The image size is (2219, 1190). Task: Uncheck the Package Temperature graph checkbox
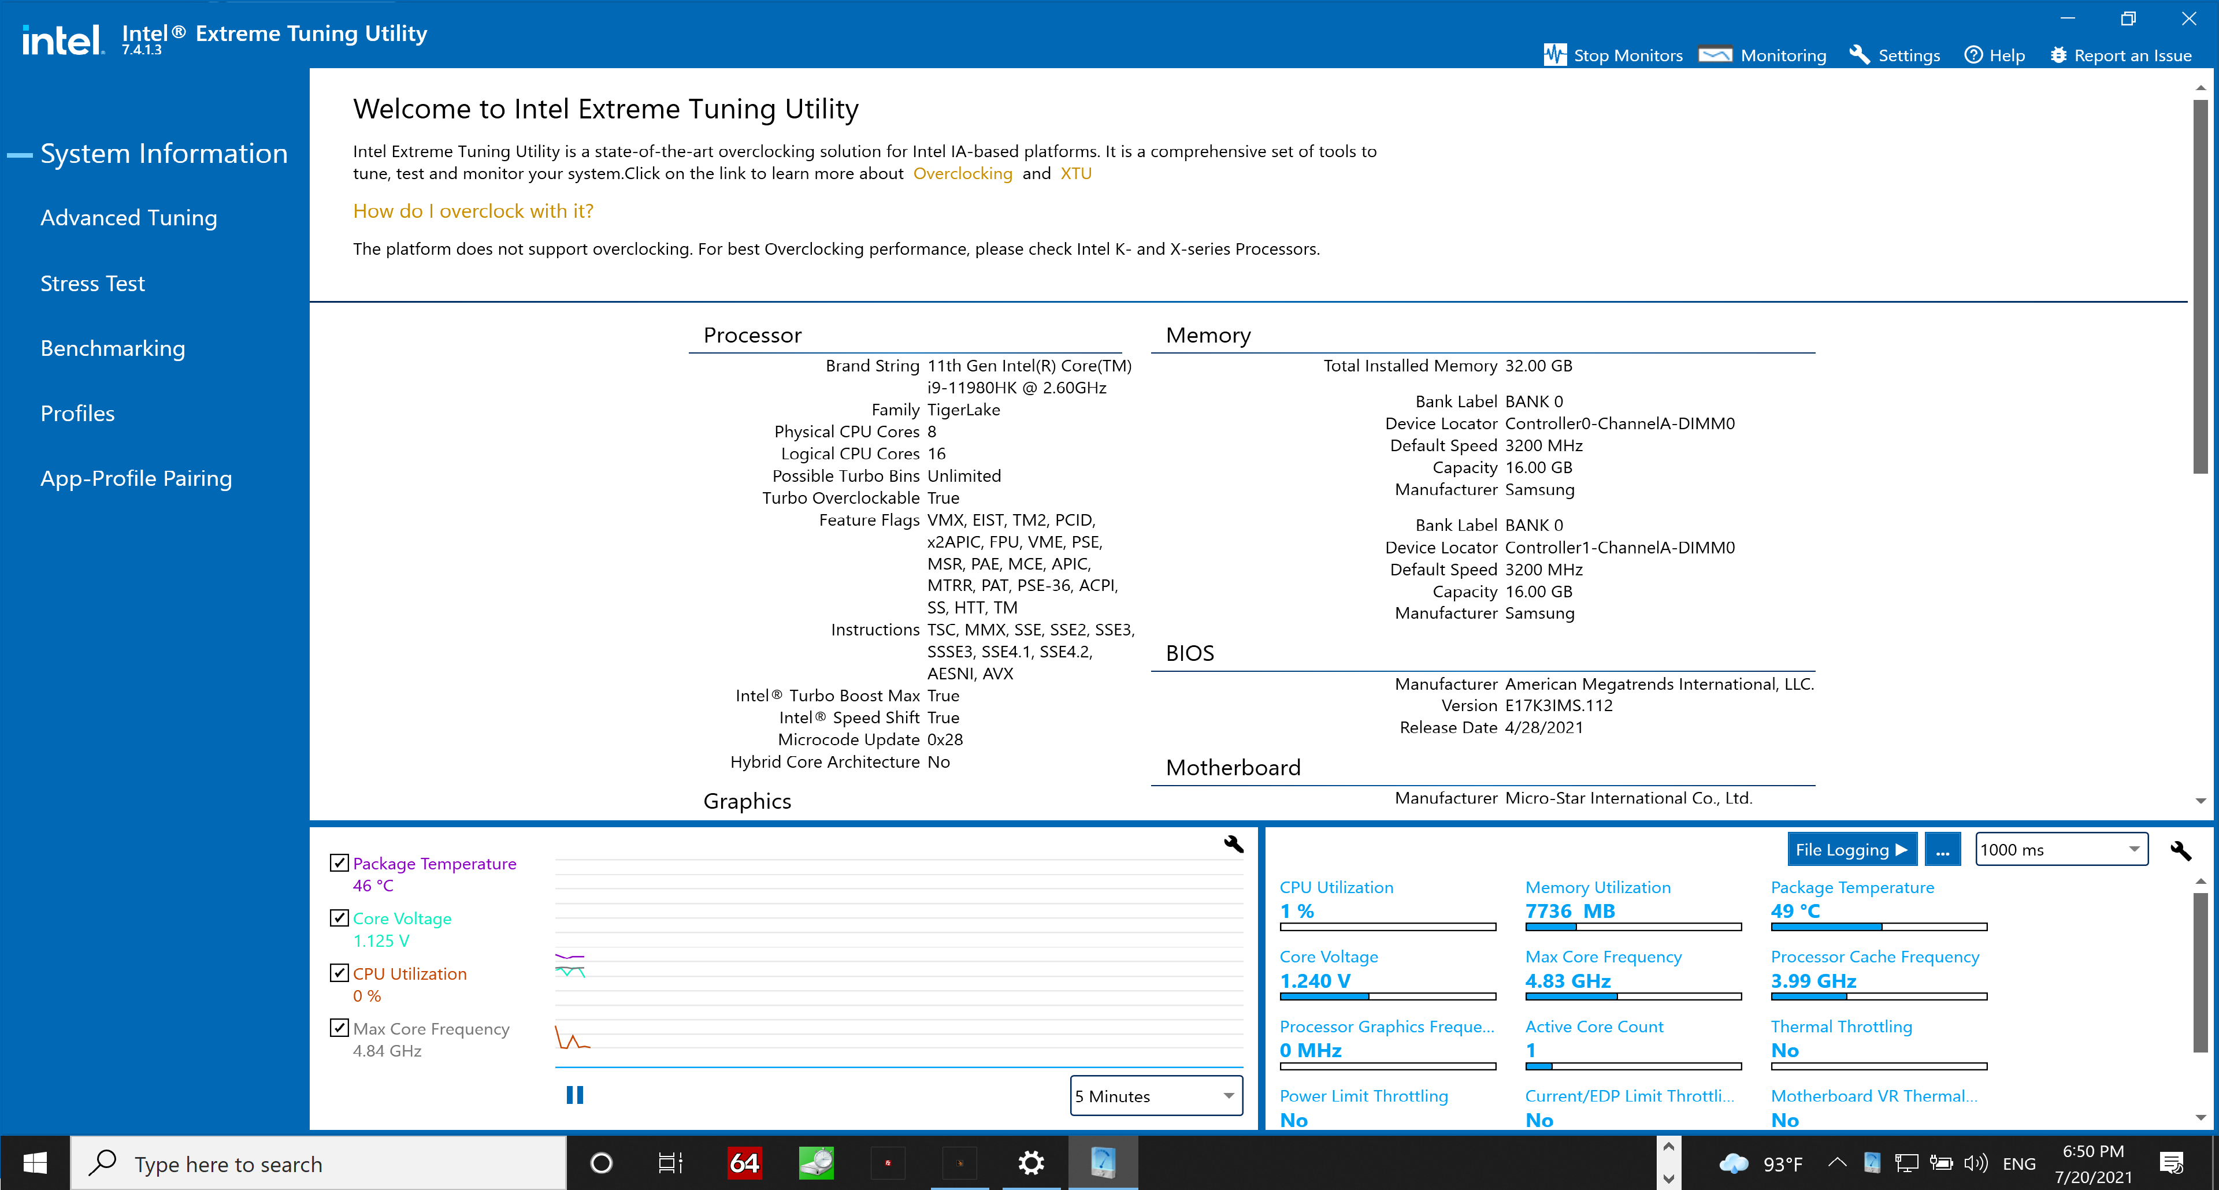pyautogui.click(x=339, y=862)
